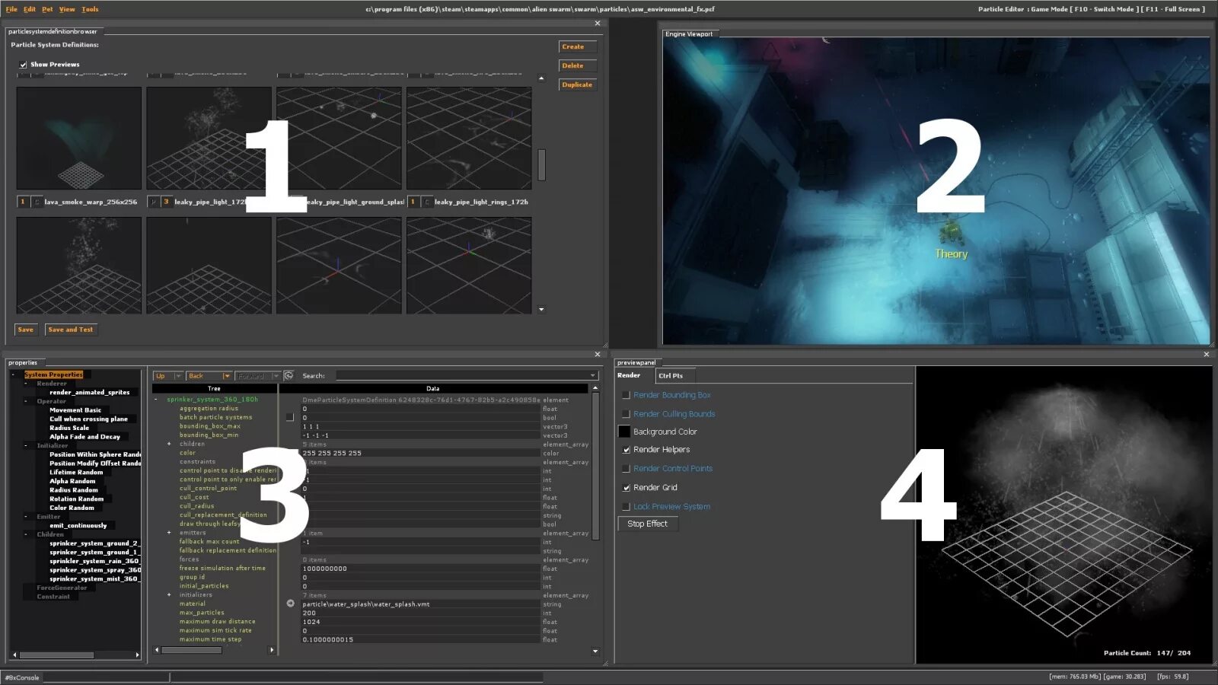Open the Up button dropdown arrow

(178, 376)
